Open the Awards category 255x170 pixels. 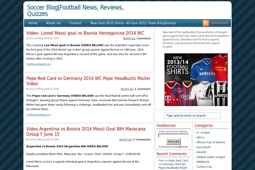(x=201, y=152)
